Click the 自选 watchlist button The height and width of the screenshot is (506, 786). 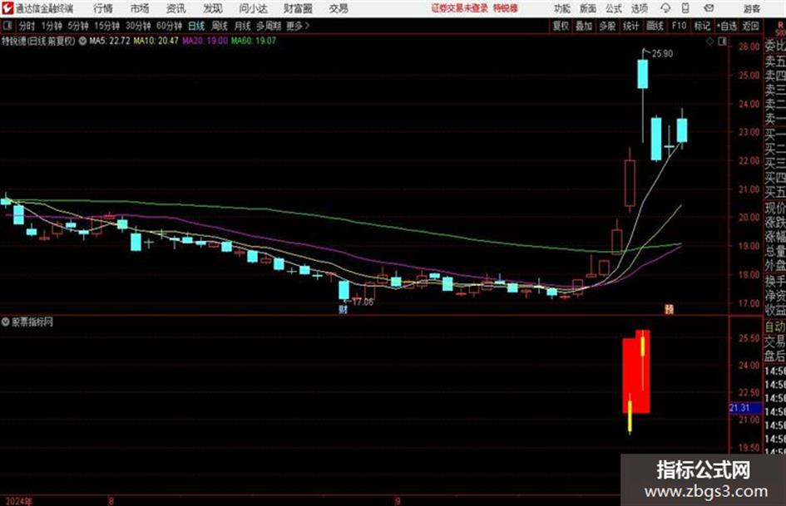[x=727, y=26]
